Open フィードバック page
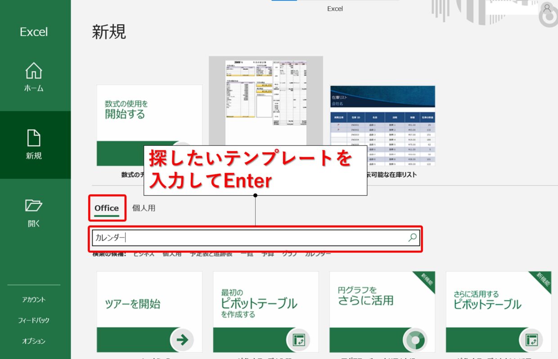This screenshot has height=359, width=558. tap(34, 320)
